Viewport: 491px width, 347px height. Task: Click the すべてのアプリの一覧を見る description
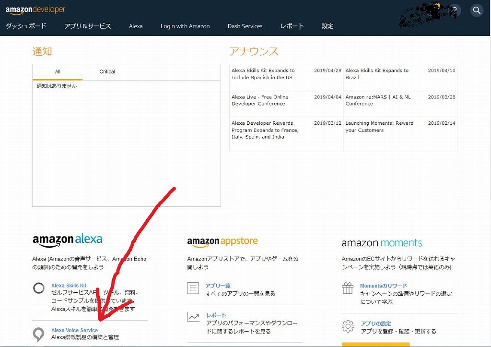pyautogui.click(x=241, y=294)
